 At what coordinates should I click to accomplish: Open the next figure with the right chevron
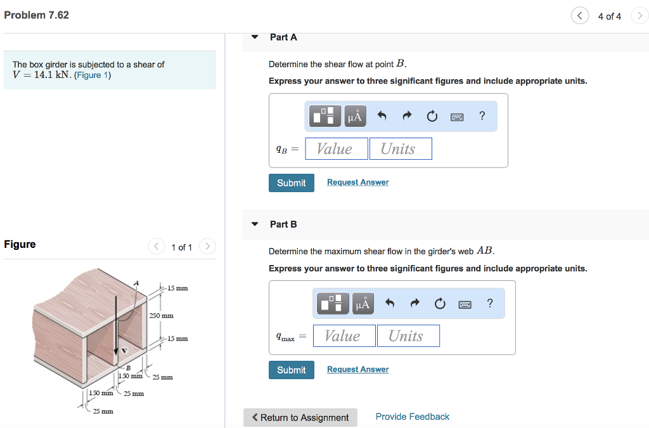207,247
